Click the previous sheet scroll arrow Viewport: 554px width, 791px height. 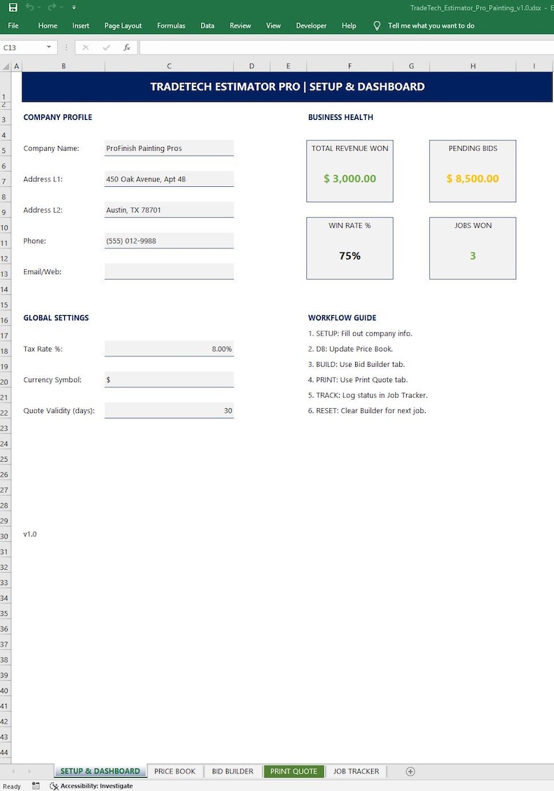coord(14,771)
